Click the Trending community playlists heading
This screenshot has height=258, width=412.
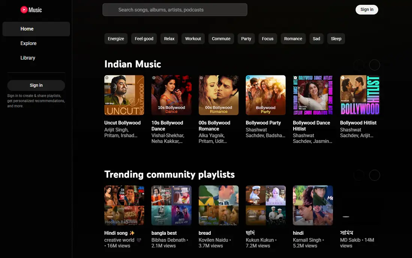pos(169,174)
